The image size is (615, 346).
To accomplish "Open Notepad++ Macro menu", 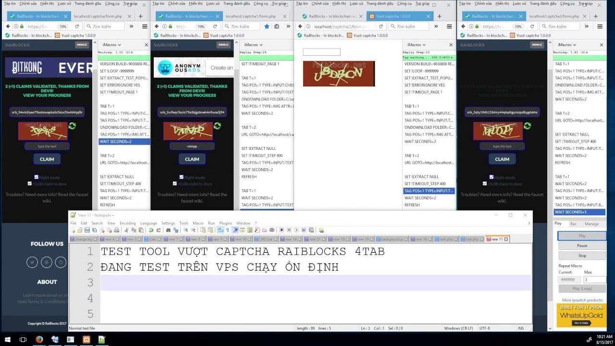I will [198, 223].
